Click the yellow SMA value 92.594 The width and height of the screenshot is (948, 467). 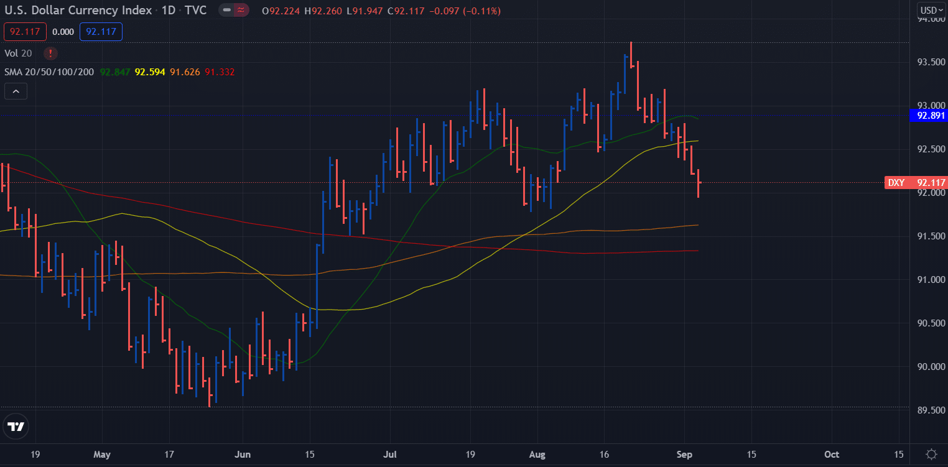click(150, 72)
